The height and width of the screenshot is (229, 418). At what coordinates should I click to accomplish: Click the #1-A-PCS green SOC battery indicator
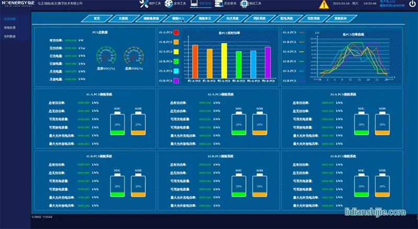(118, 125)
